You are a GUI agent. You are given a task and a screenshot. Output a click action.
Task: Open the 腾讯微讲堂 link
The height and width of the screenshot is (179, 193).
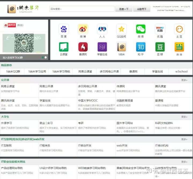[x=8, y=101]
